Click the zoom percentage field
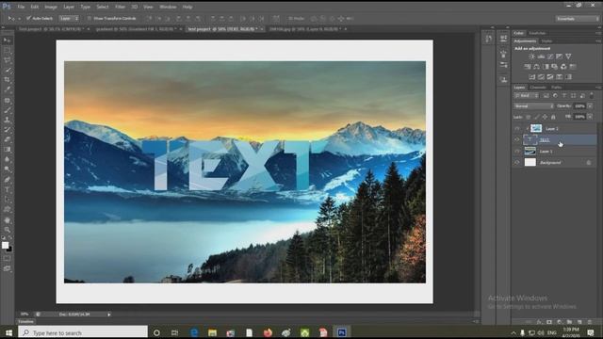The image size is (603, 339). 24,315
